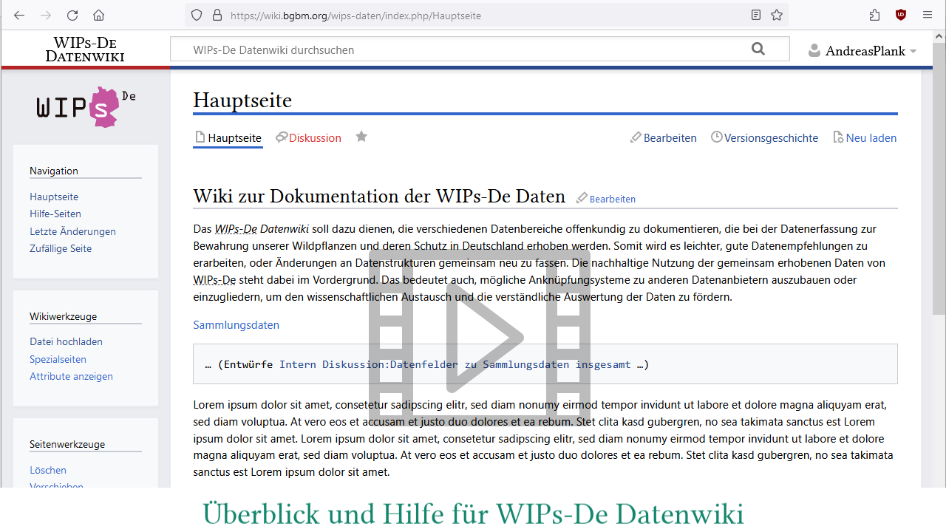Image resolution: width=946 pixels, height=532 pixels.
Task: Play the video overlay in the center
Action: coord(480,337)
